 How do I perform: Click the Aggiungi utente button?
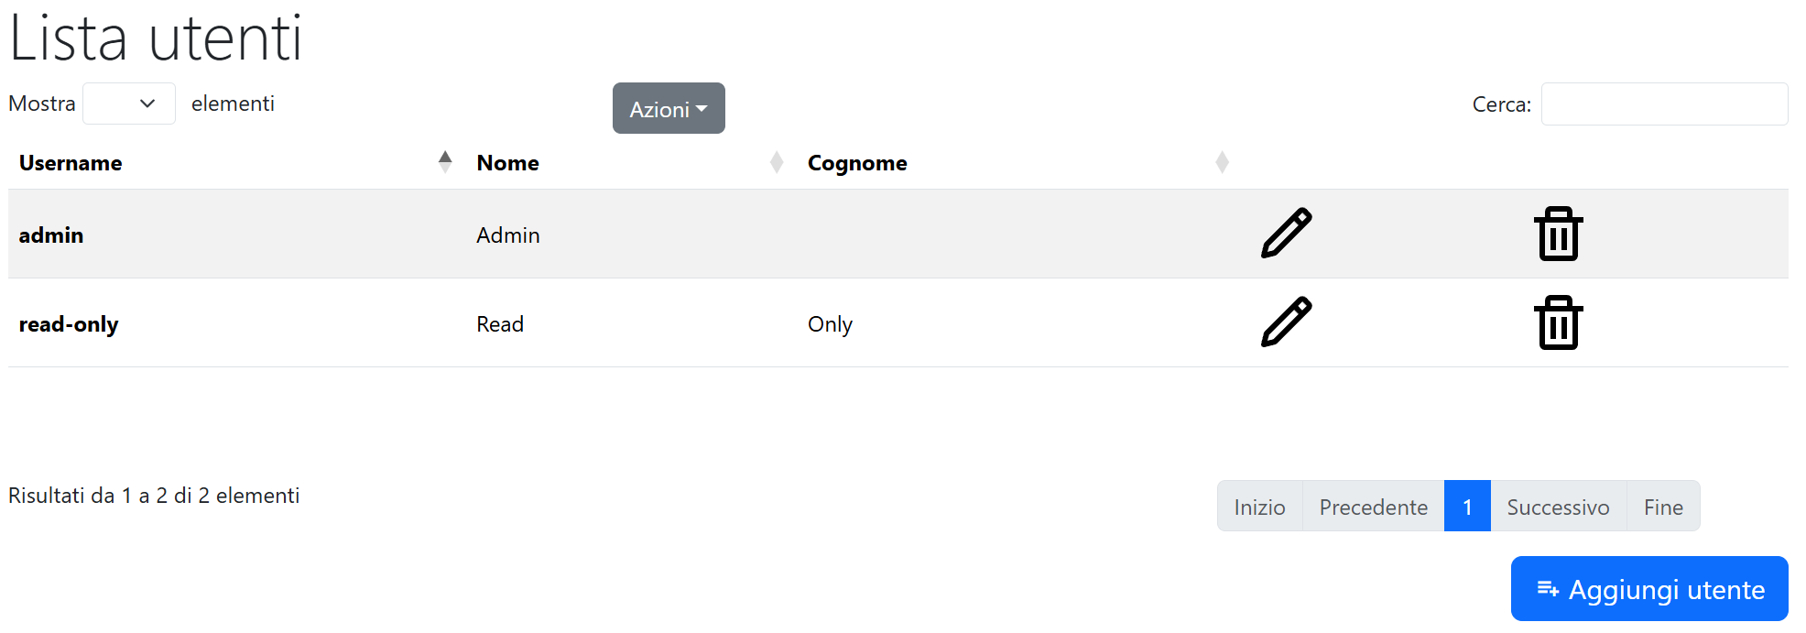[x=1649, y=588]
